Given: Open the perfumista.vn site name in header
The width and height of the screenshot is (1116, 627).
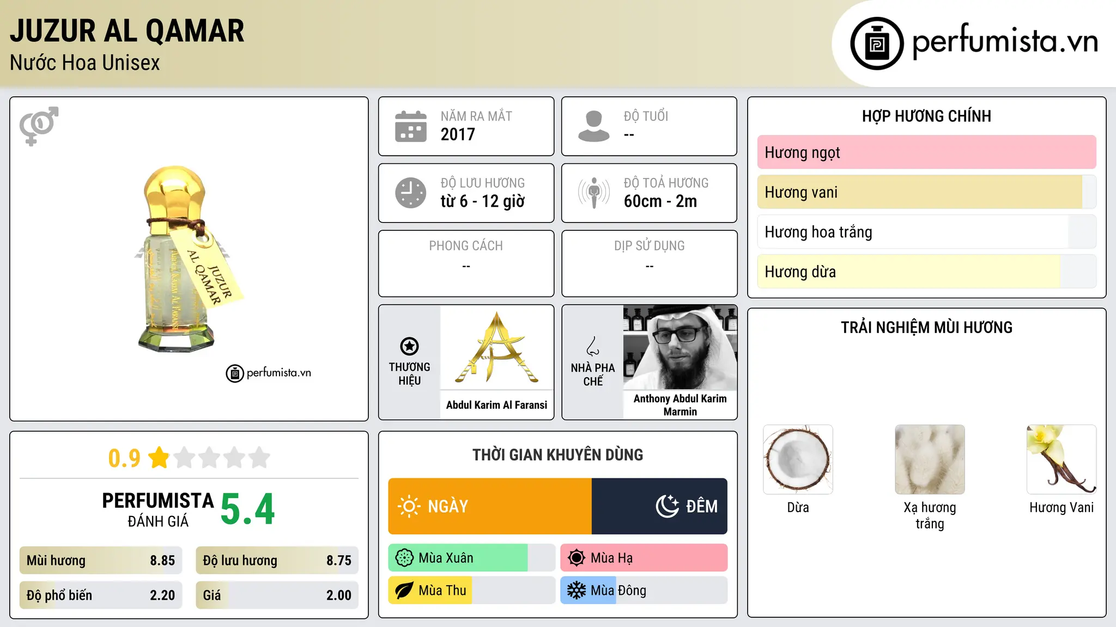Looking at the screenshot, I should pos(1005,42).
